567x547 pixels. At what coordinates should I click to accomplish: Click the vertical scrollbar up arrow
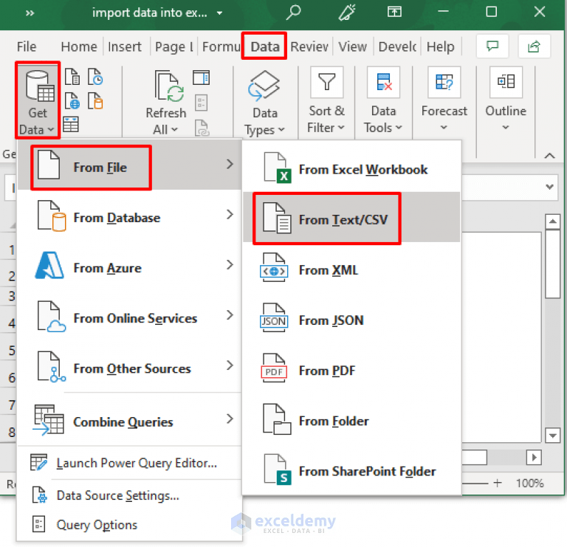click(552, 221)
